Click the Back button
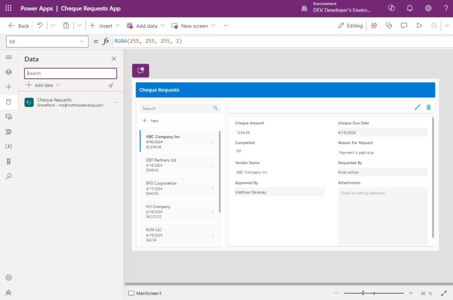This screenshot has width=453, height=300. pyautogui.click(x=18, y=26)
